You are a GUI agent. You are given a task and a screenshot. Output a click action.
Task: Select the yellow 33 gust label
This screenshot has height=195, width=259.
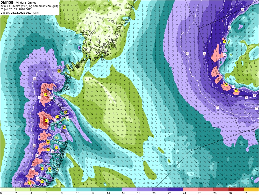pyautogui.click(x=57, y=116)
